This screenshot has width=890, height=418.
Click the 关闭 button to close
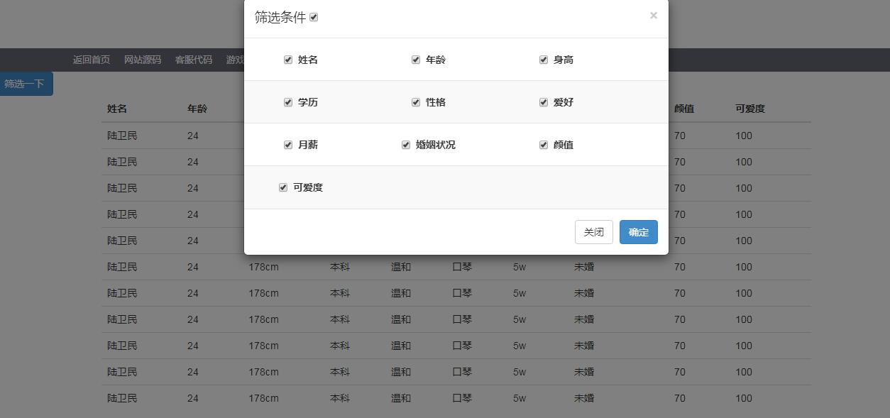tap(593, 232)
